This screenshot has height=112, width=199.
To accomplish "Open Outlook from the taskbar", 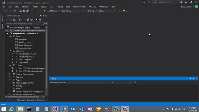I will tap(72, 109).
